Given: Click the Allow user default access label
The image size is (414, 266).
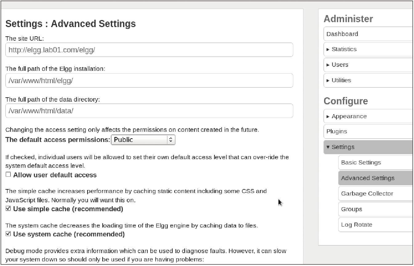Looking at the screenshot, I should pos(55,175).
